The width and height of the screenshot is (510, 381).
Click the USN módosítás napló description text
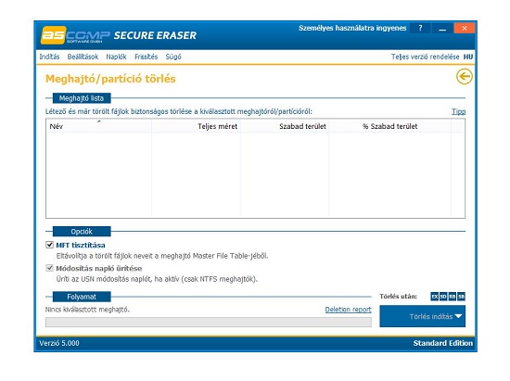[157, 279]
